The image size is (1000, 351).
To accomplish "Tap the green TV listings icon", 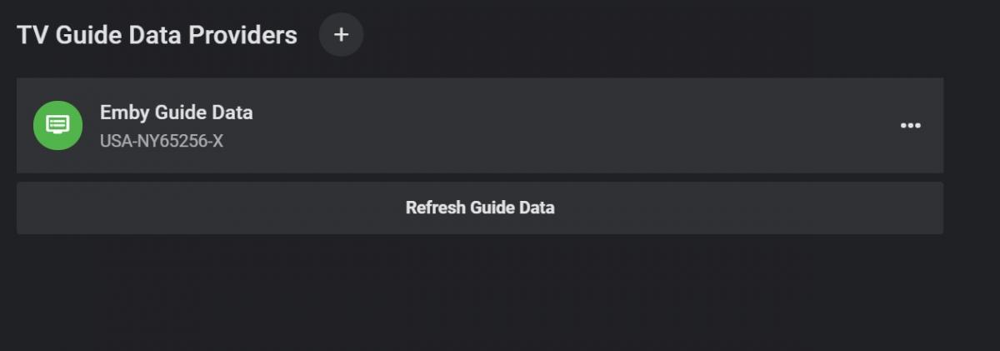I will tap(57, 125).
